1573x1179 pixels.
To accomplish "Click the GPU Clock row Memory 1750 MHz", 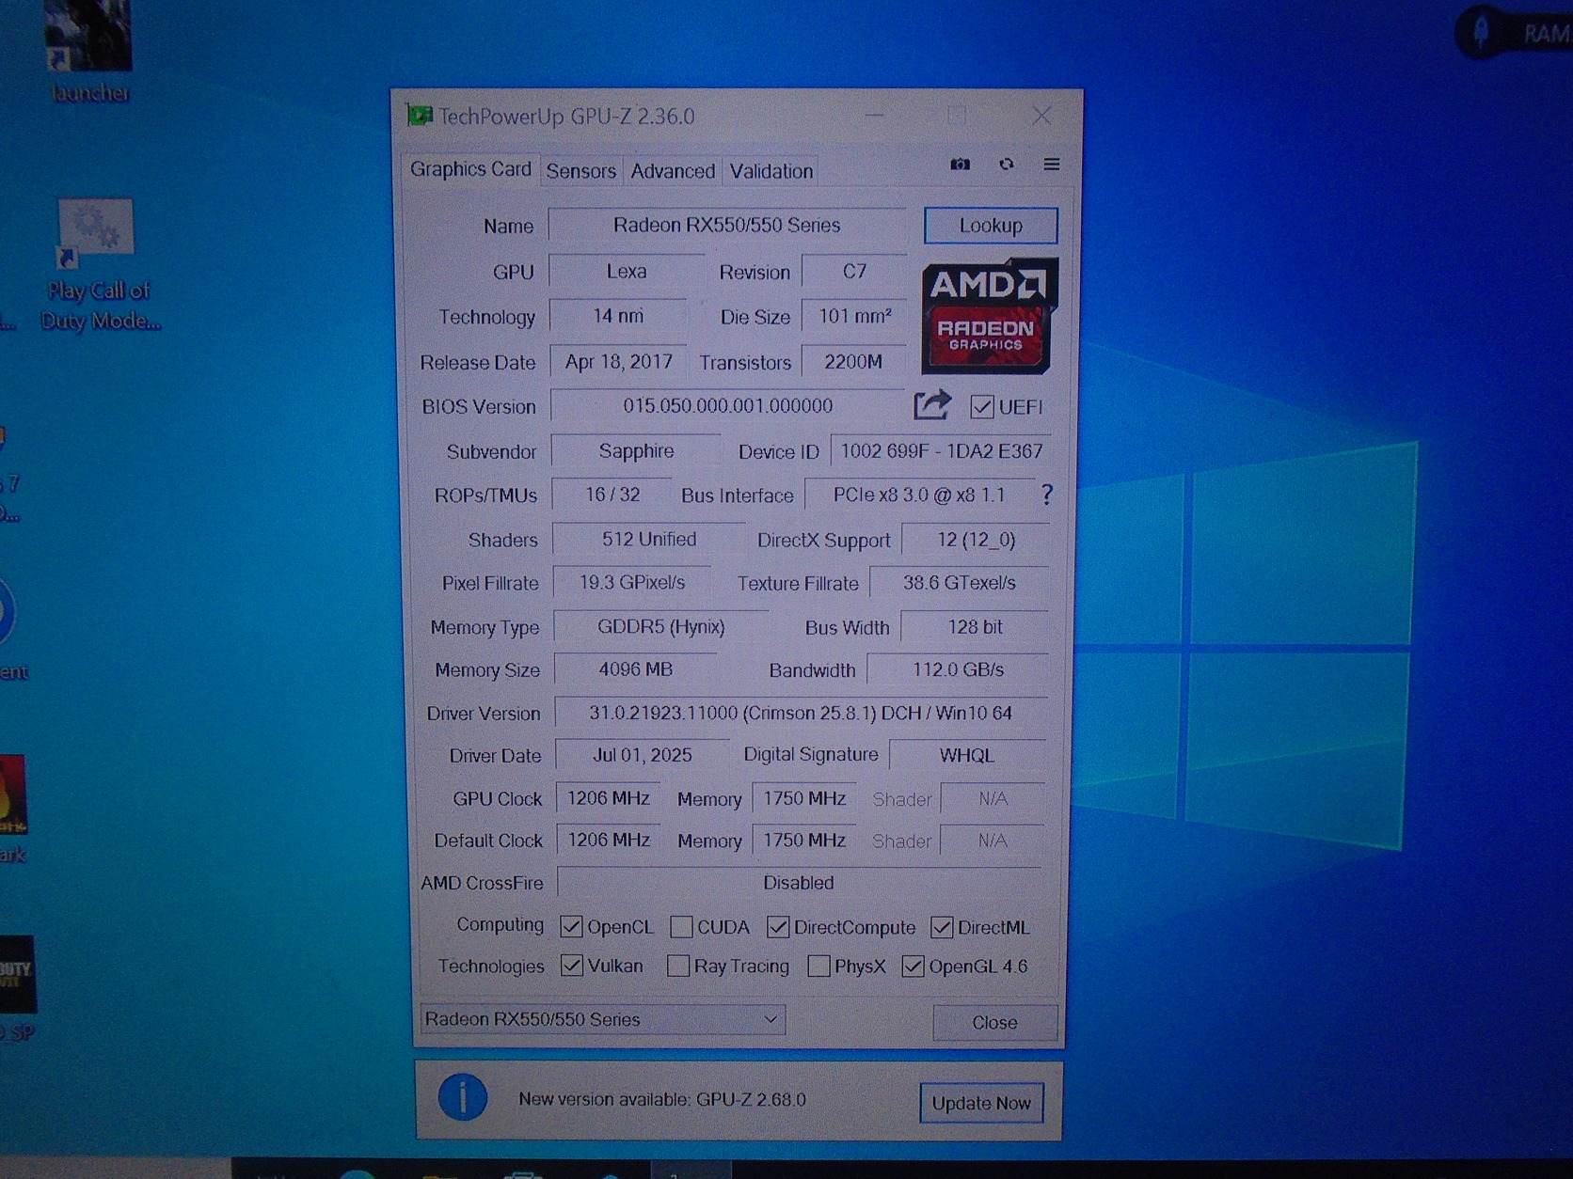I will [x=804, y=798].
